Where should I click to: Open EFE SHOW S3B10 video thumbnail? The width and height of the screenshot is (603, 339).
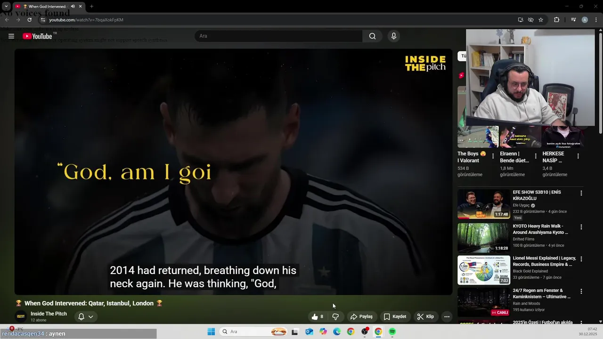click(x=484, y=204)
